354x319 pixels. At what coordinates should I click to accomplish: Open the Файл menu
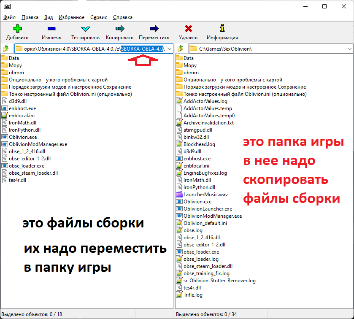[9, 17]
